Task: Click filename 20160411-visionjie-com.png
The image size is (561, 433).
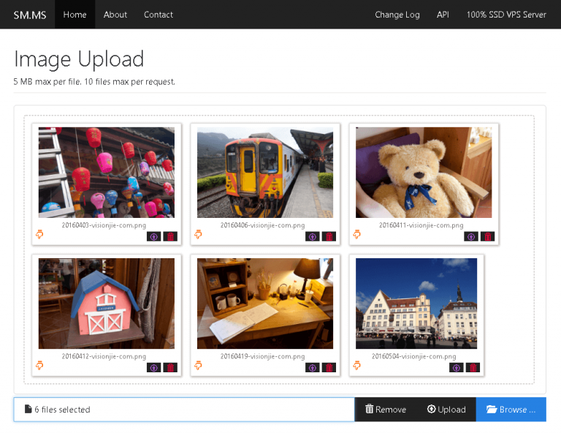Action: (421, 225)
